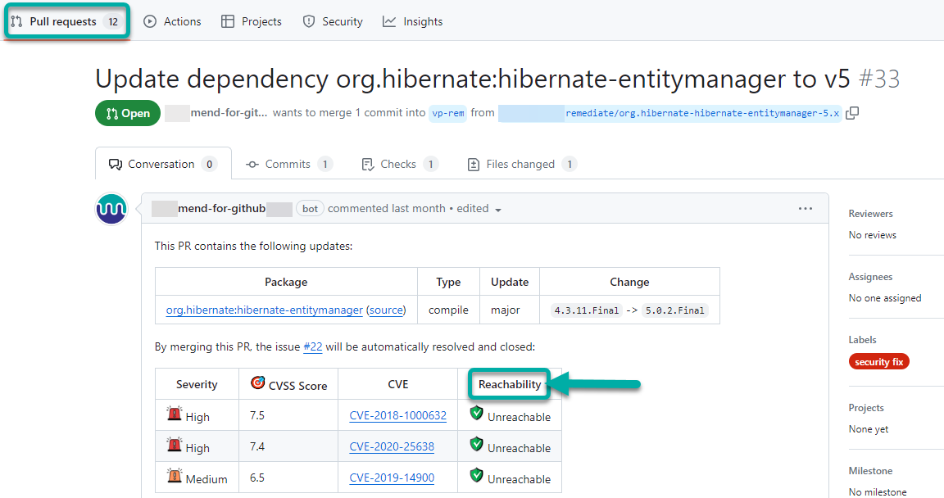Open the Checks tab
944x498 pixels.
[x=399, y=164]
